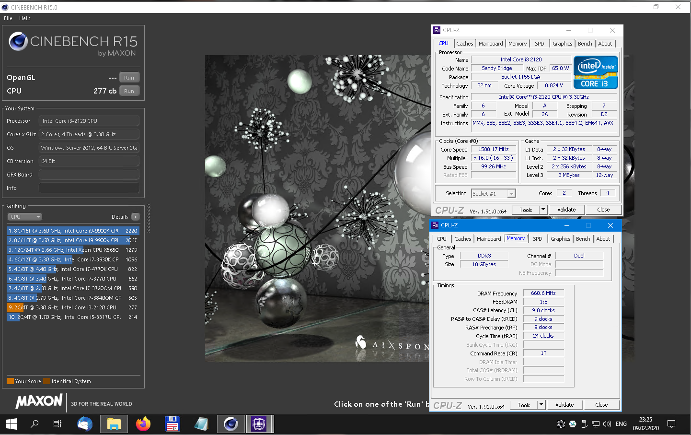Image resolution: width=691 pixels, height=435 pixels.
Task: Open the Windows Start menu
Action: (12, 424)
